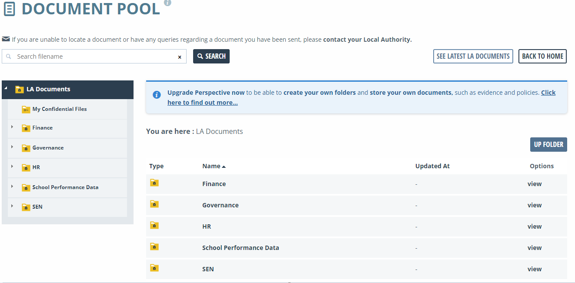575x283 pixels.
Task: Select LA Documents label in the sidebar
Action: [48, 89]
